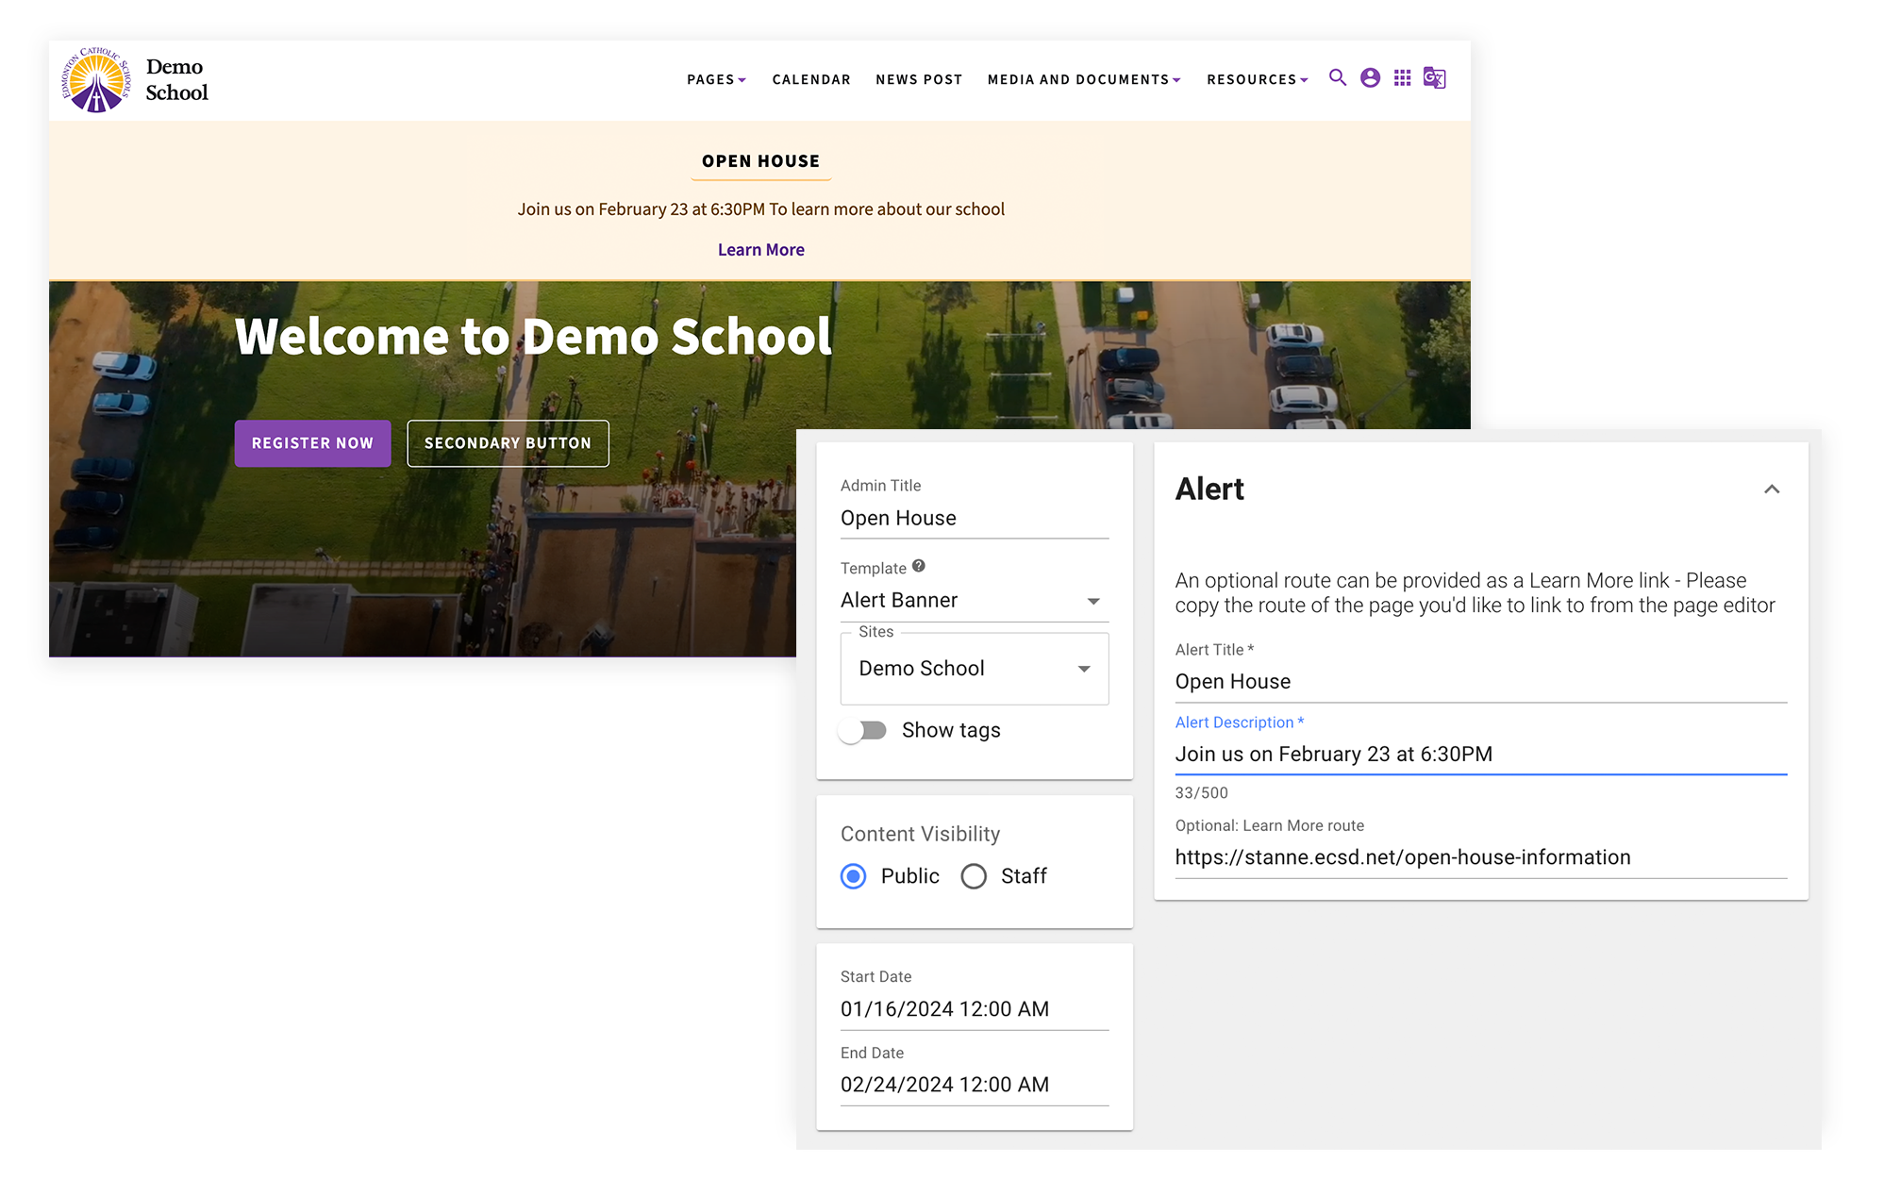Click the Secondary Button
Viewport: 1884px width, 1179px height.
coord(508,443)
